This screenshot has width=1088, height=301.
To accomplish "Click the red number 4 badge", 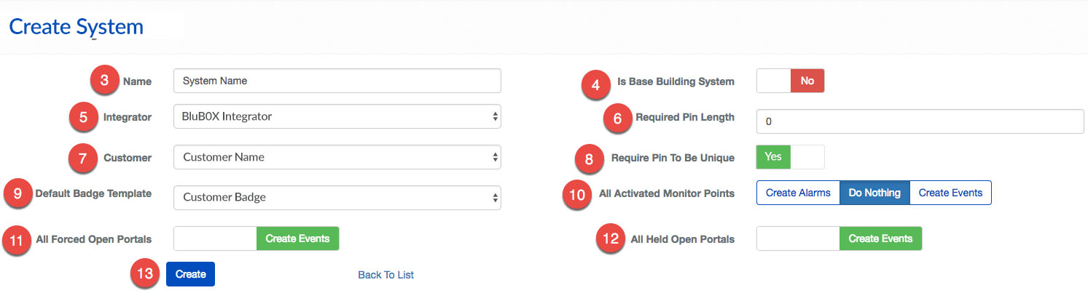I will pos(596,84).
